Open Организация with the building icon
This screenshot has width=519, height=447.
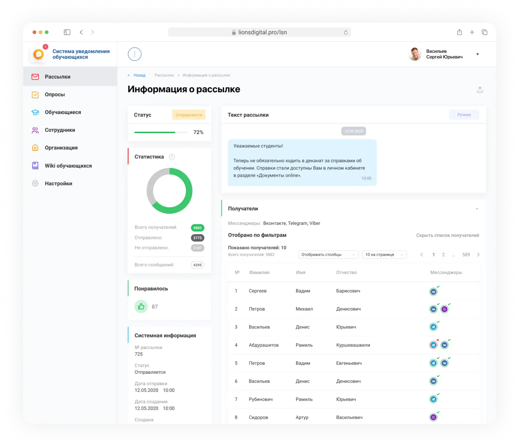[x=35, y=148]
